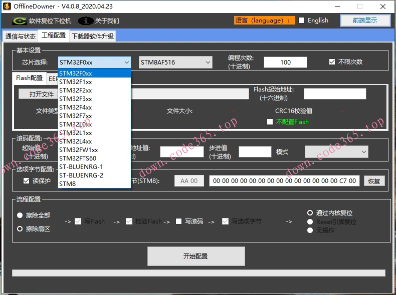
Task: Select the 擦除全部 radio button
Action: click(x=20, y=215)
